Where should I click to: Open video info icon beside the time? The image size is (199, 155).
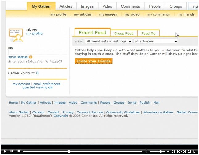pyautogui.click(x=194, y=151)
